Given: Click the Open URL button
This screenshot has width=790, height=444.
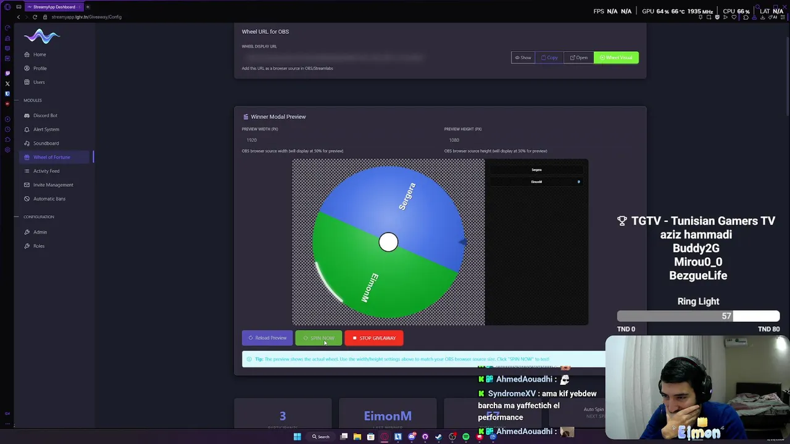Looking at the screenshot, I should 578,57.
